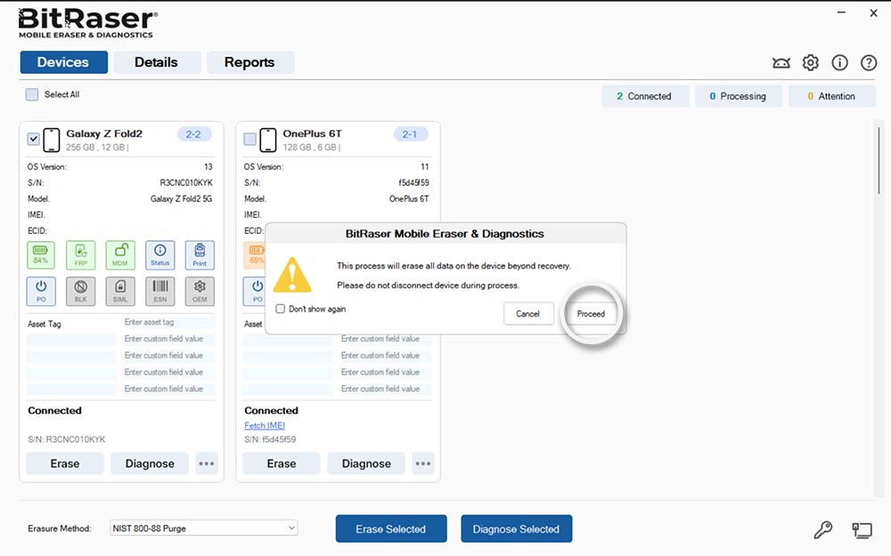This screenshot has height=556, width=891.
Task: Click serial number R3CNC010KYK value
Action: point(186,182)
